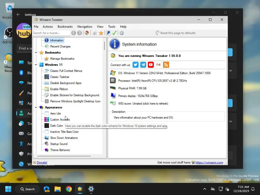Click the Winaero Tweaker taskbar icon
260x195 pixels.
click(80, 189)
